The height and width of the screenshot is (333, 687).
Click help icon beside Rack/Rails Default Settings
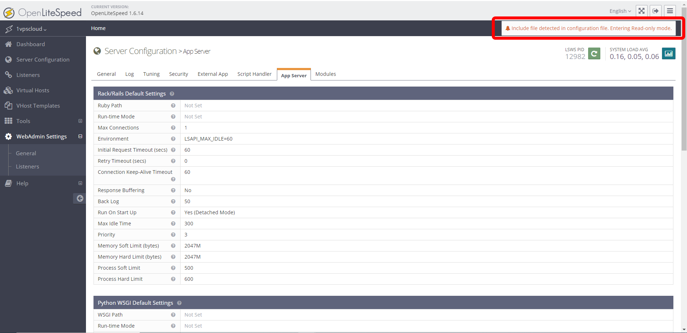(x=172, y=94)
